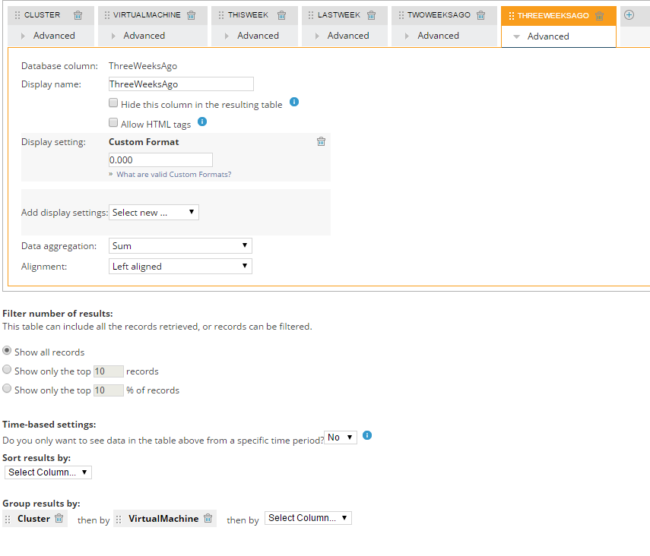Screen dimensions: 650x556
Task: Change Alignment using the Left aligned dropdown
Action: click(x=179, y=266)
